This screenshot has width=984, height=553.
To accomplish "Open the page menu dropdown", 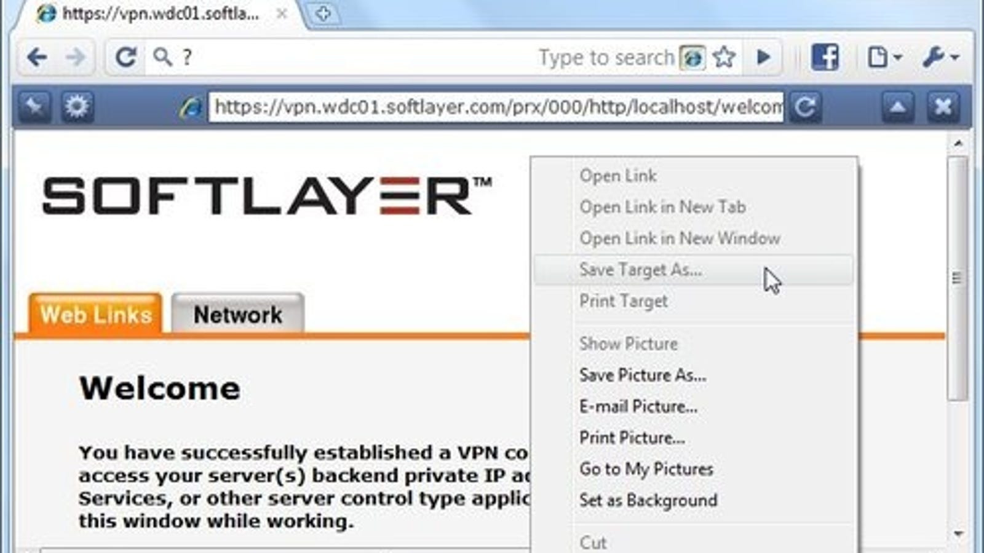I will pyautogui.click(x=884, y=58).
